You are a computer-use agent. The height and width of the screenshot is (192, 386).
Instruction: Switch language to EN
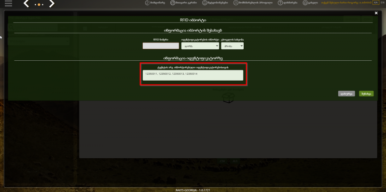382,2
